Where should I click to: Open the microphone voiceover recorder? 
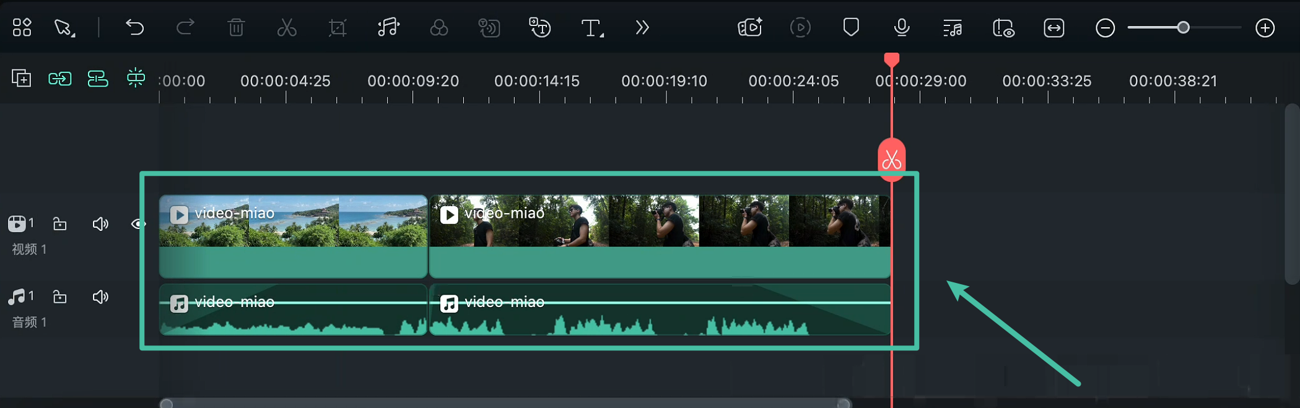point(902,28)
